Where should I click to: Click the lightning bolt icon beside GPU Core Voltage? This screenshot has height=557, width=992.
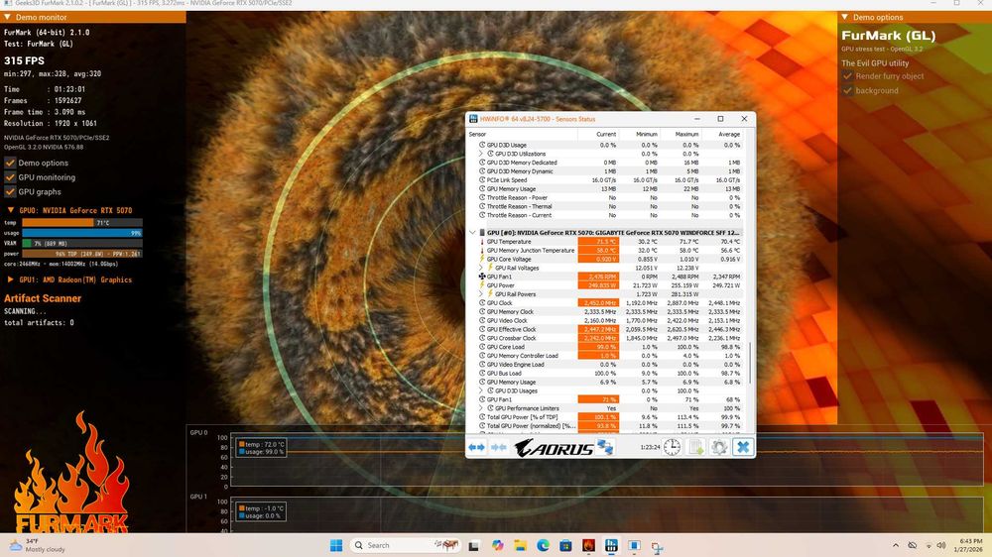pos(482,259)
